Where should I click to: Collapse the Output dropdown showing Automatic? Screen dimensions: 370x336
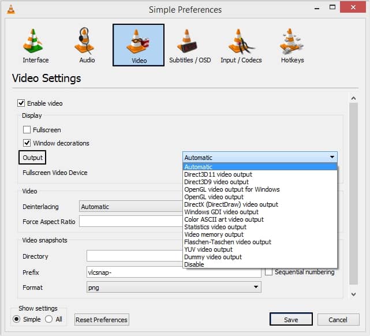pos(260,157)
